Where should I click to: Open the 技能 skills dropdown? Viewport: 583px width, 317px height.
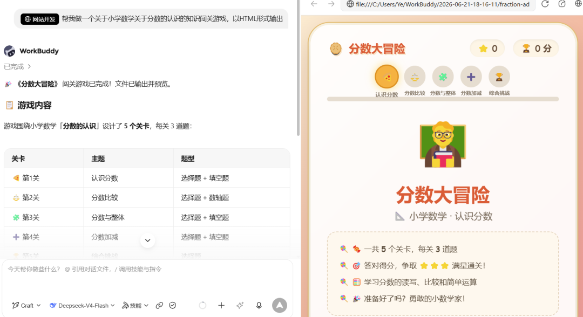point(135,306)
